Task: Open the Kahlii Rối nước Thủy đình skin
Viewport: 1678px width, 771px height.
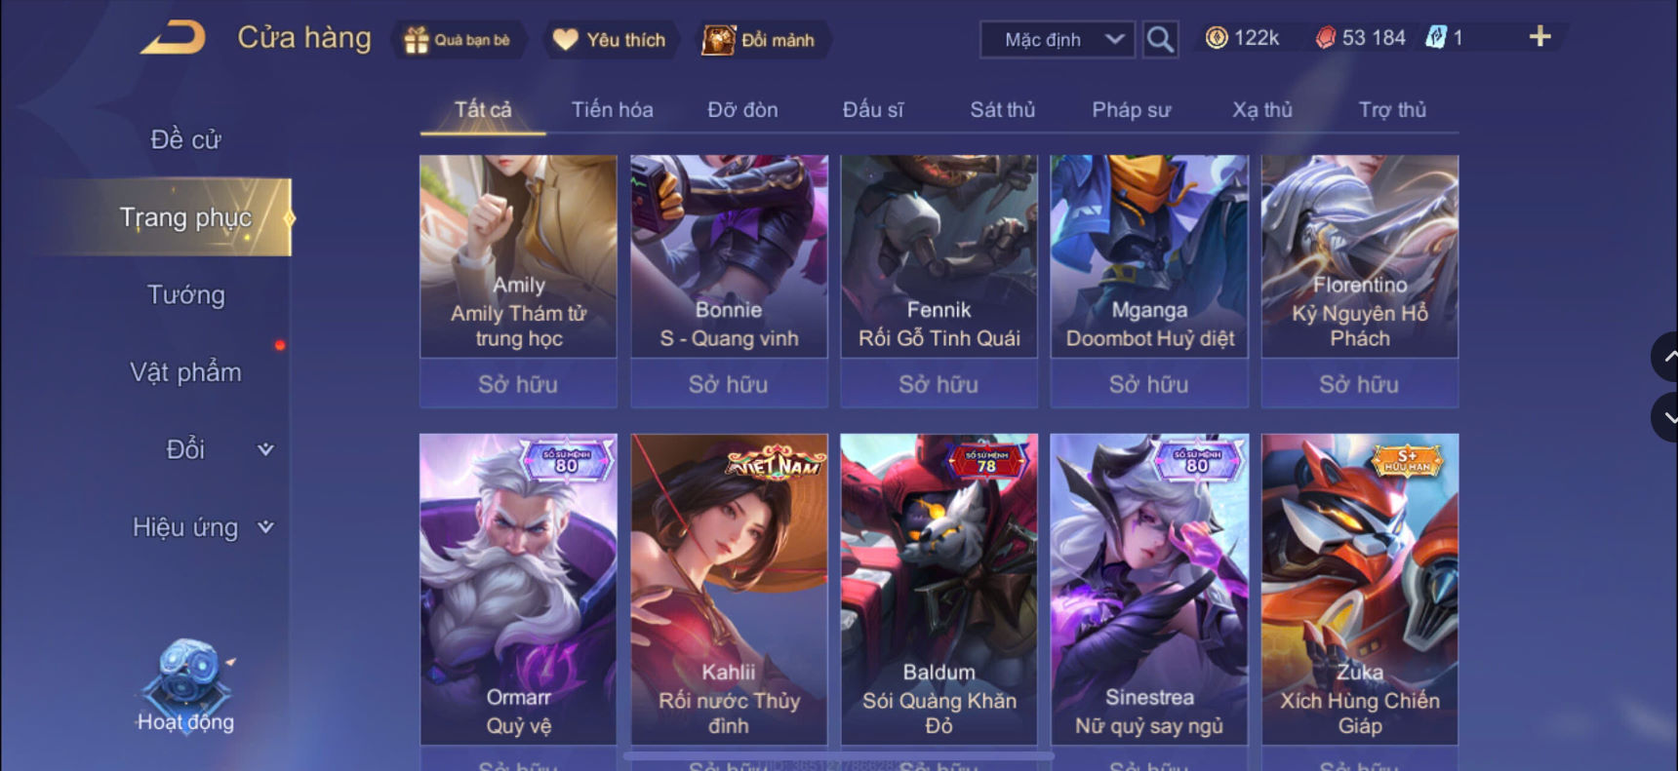Action: (729, 590)
